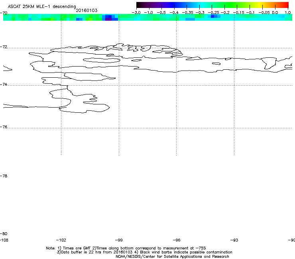Click the color bar label -0.05
The width and height of the screenshot is (295, 259).
[x=264, y=13]
